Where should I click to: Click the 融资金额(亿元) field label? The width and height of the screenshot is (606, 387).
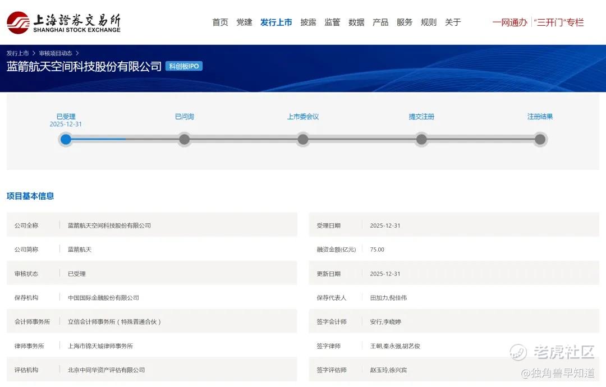coord(336,250)
